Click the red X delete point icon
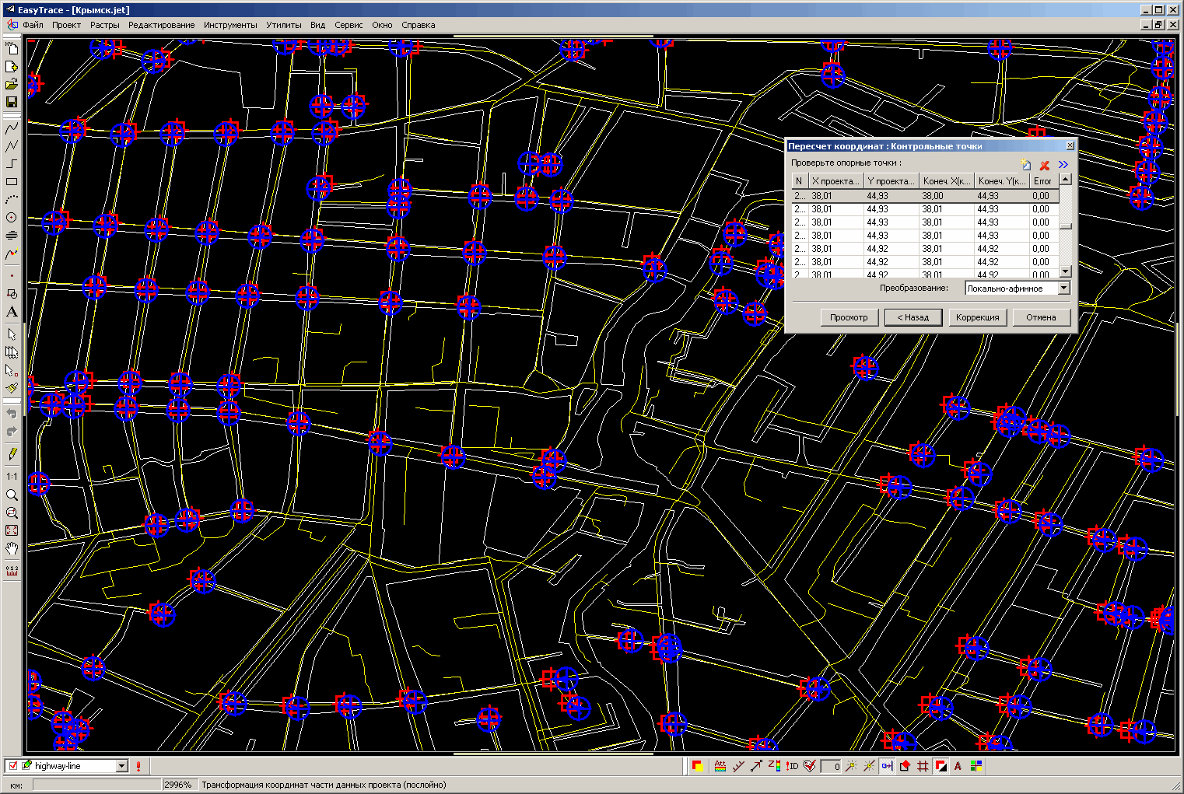Viewport: 1184px width, 794px height. click(1045, 165)
